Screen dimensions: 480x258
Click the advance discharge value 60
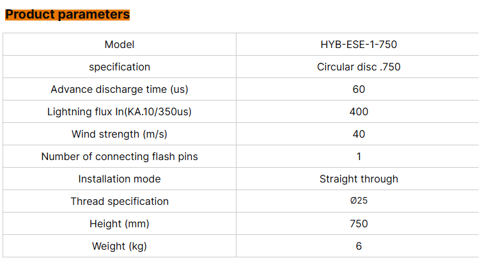[x=359, y=90]
